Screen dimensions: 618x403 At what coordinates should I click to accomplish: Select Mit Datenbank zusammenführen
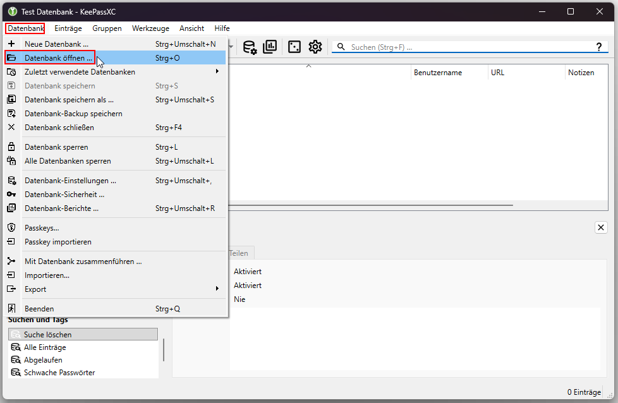[x=116, y=261]
